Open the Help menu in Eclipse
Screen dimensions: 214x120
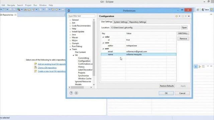[50, 5]
